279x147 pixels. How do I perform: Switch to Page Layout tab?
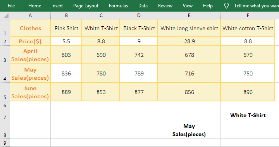click(86, 6)
